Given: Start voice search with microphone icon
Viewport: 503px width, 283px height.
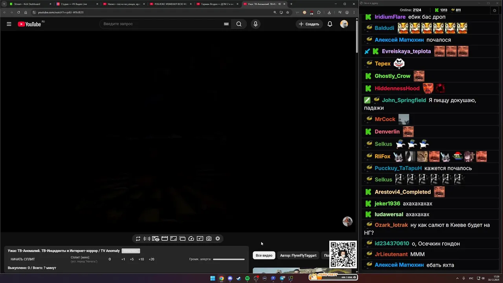Looking at the screenshot, I should 255,24.
